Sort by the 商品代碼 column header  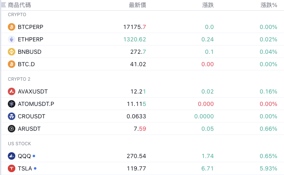(19, 5)
